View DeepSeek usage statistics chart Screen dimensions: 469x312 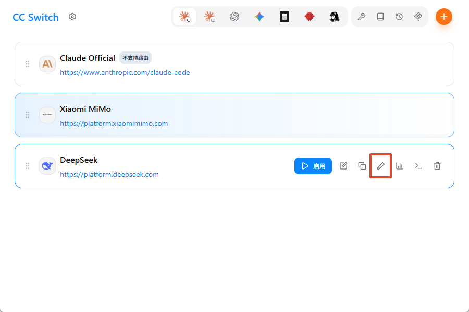pos(400,166)
